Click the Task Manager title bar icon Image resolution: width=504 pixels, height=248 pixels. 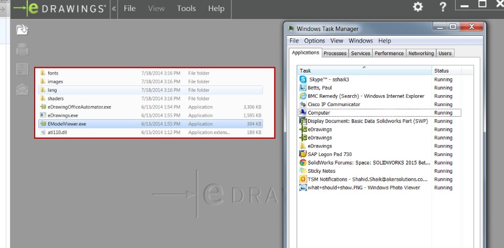291,28
